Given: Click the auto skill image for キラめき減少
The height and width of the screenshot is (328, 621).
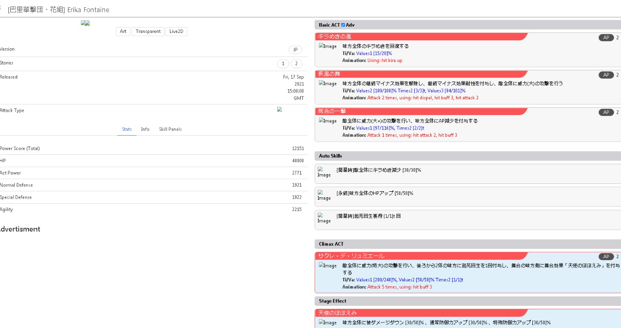Looking at the screenshot, I should point(324,172).
